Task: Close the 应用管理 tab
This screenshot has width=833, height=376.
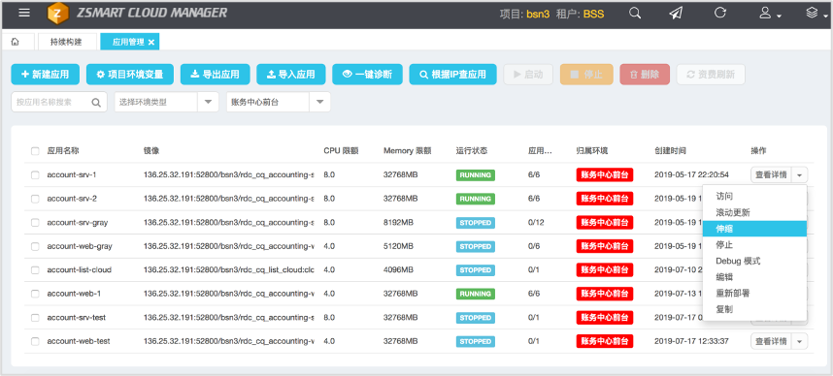Action: click(151, 43)
